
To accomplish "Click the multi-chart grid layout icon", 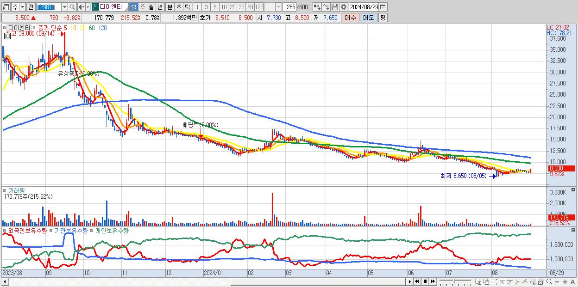I will click(478, 282).
